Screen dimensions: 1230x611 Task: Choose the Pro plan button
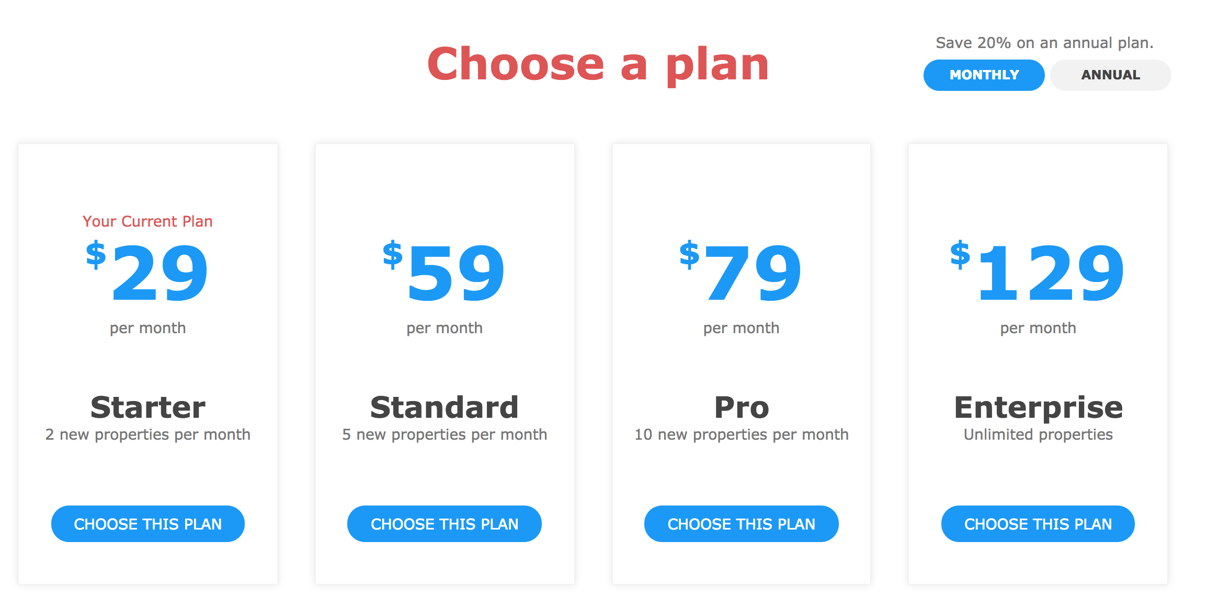[741, 524]
